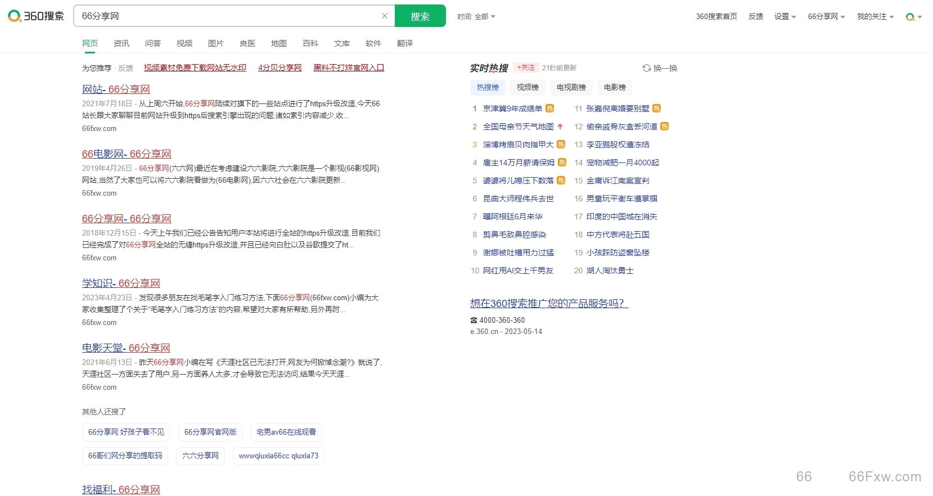Switch to the 软件 tab
Image resolution: width=933 pixels, height=496 pixels.
[x=373, y=43]
